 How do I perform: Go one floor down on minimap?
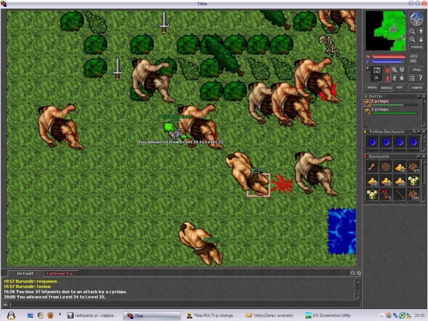(421, 40)
